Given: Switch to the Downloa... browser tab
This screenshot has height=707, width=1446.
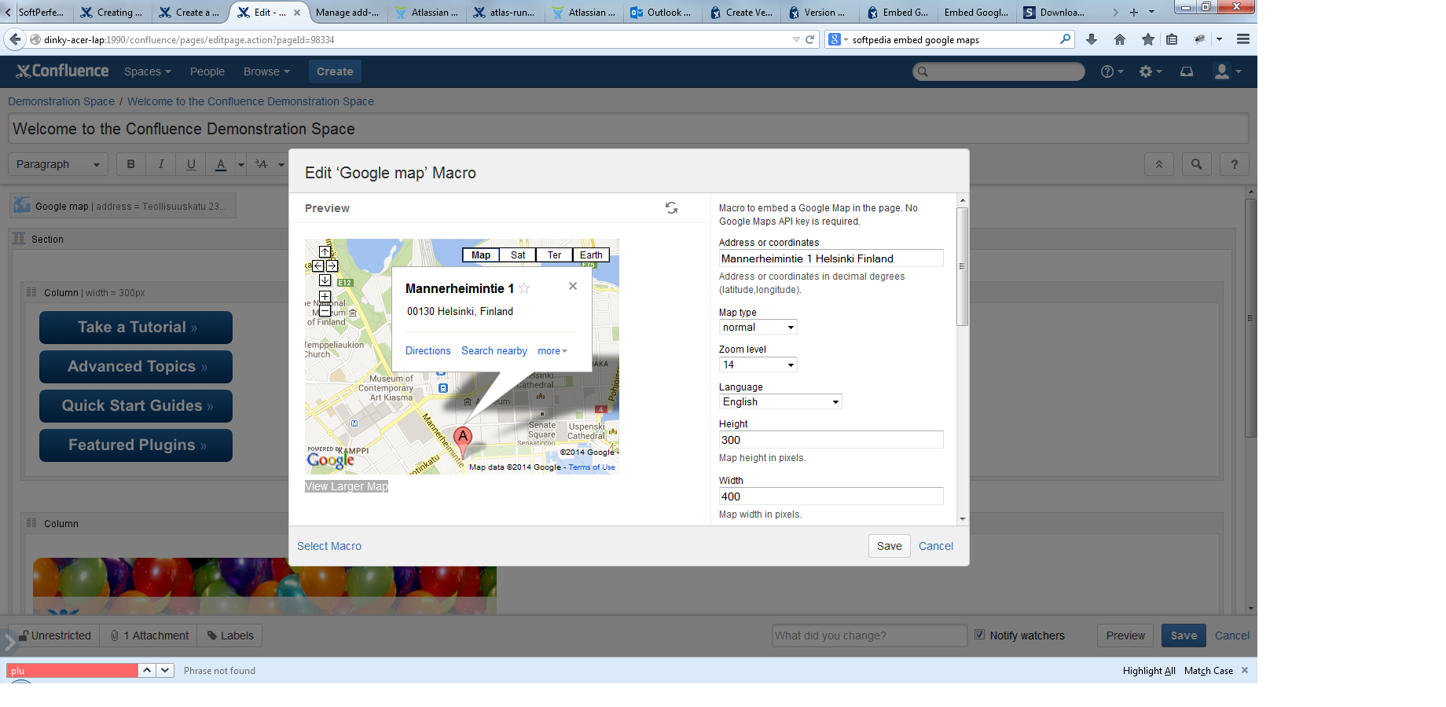Looking at the screenshot, I should coord(1055,13).
